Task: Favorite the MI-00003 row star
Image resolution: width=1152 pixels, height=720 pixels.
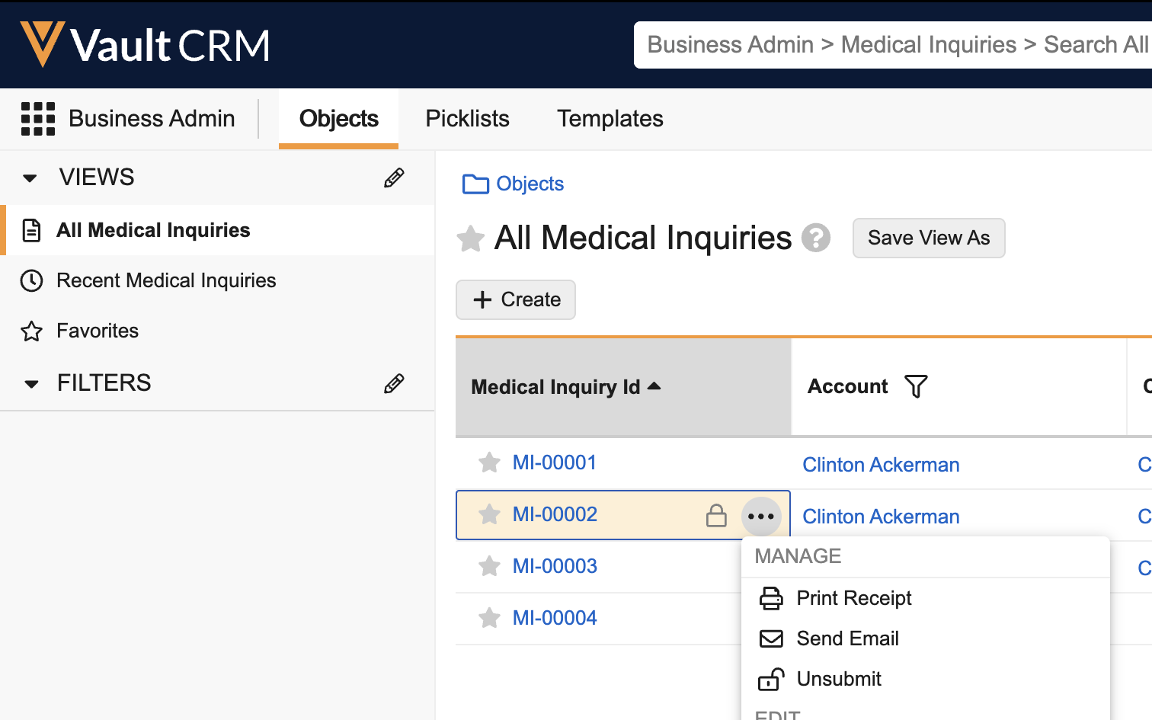Action: tap(488, 565)
